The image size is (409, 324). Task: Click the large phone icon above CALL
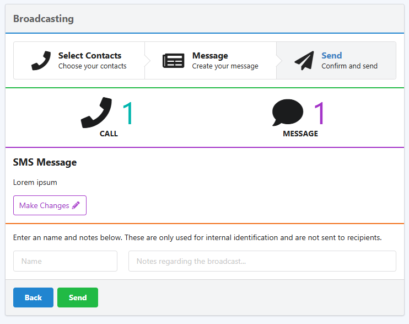point(96,113)
